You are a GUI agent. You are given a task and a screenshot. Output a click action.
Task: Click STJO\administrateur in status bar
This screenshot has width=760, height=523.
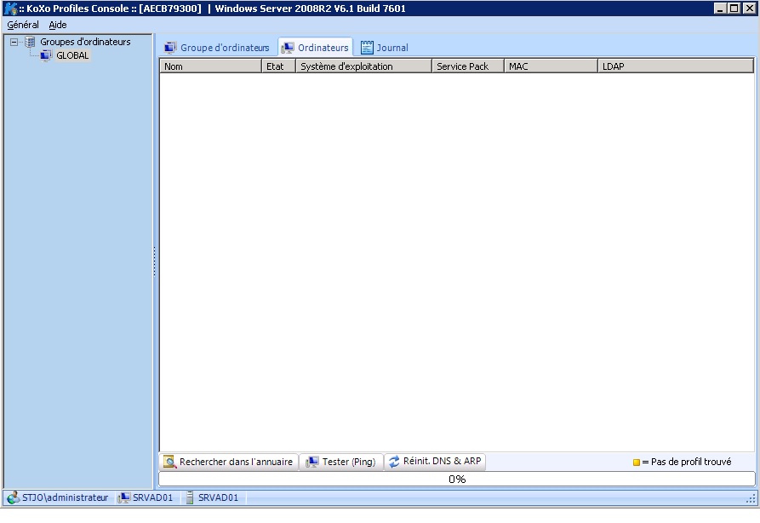pyautogui.click(x=65, y=497)
